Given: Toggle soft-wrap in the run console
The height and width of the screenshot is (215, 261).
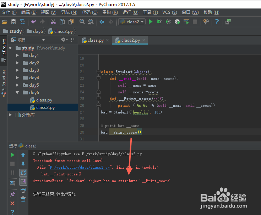Looking at the screenshot, I should tap(23, 173).
